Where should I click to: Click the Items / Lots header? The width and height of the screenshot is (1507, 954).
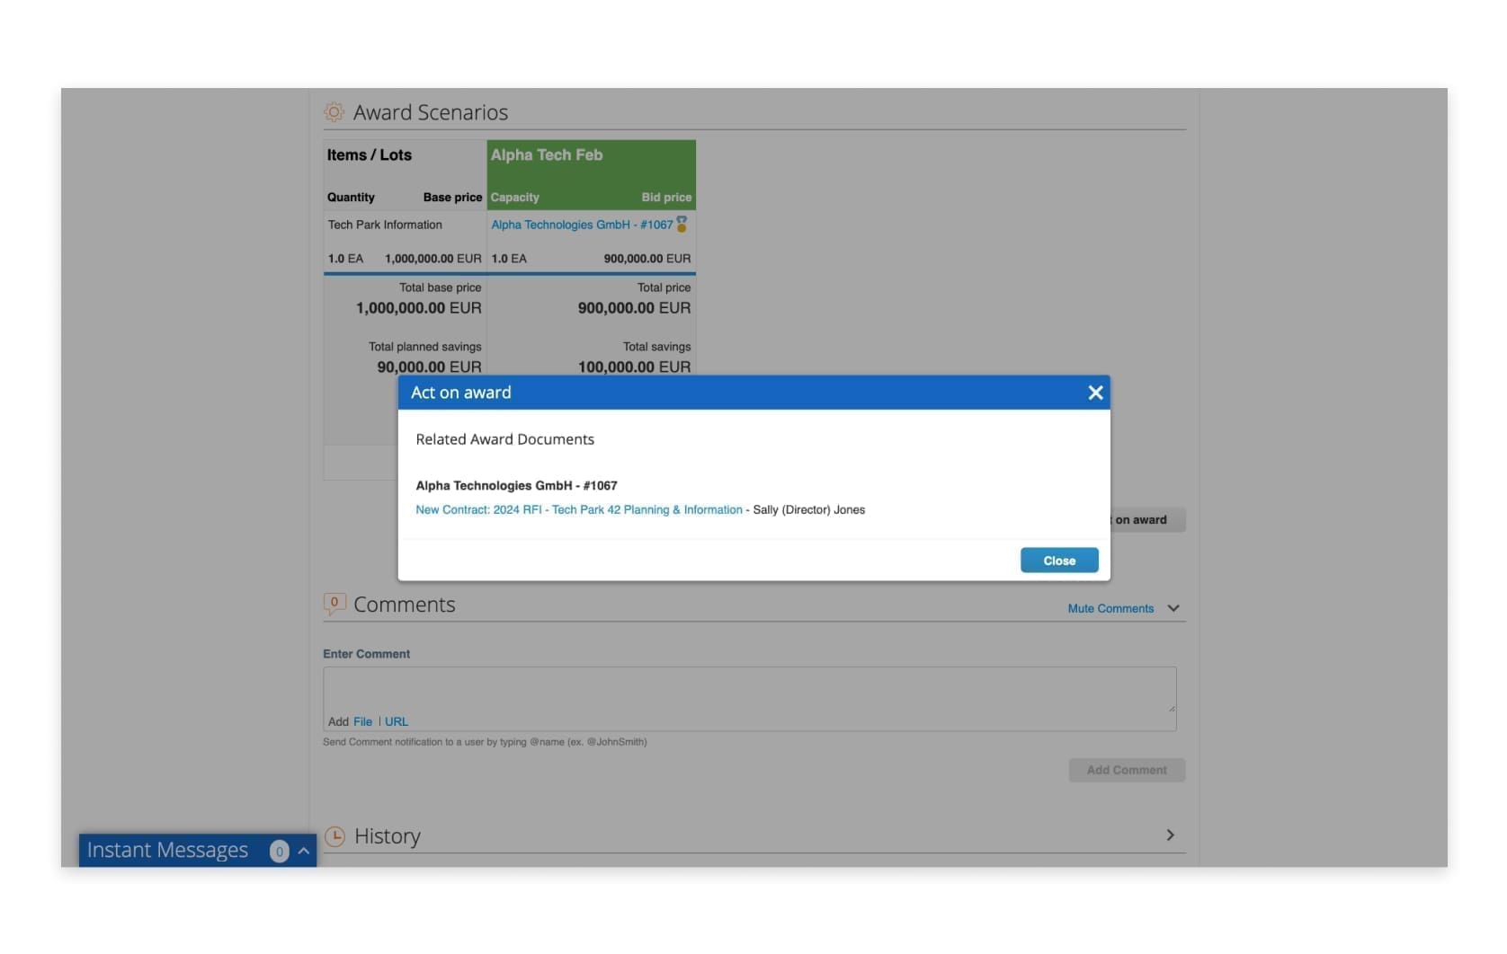pyautogui.click(x=370, y=155)
